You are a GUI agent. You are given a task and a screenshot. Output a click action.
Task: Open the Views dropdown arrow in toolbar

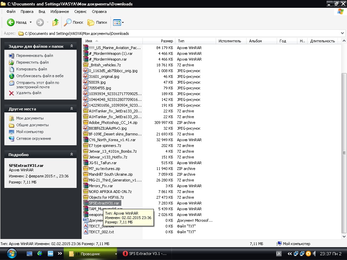click(123, 23)
